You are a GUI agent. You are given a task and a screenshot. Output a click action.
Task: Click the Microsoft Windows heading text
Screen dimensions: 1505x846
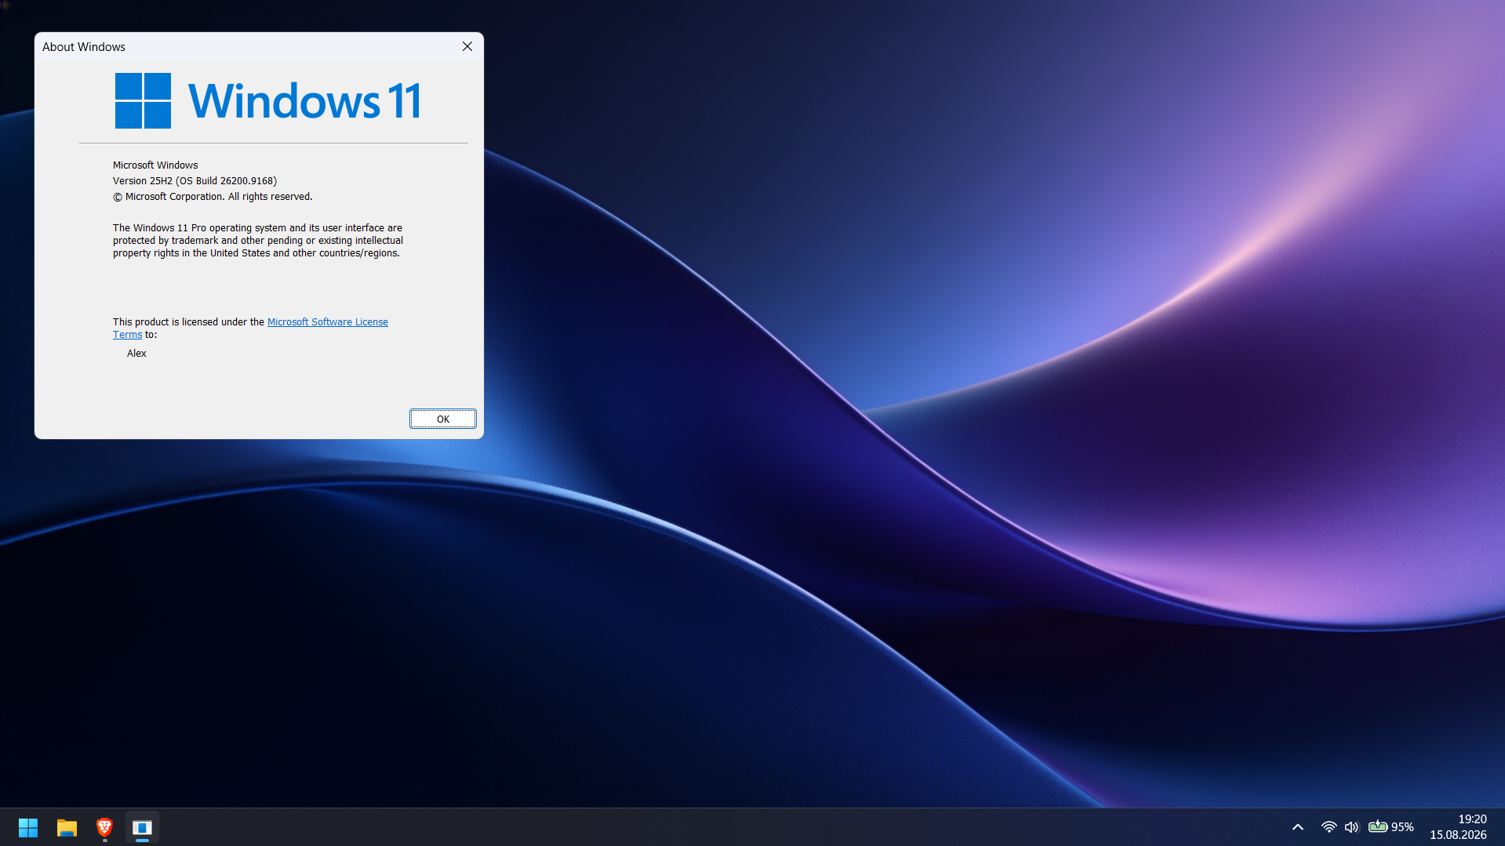pyautogui.click(x=155, y=165)
